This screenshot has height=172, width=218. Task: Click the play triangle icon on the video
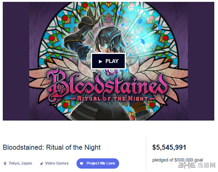(x=100, y=61)
